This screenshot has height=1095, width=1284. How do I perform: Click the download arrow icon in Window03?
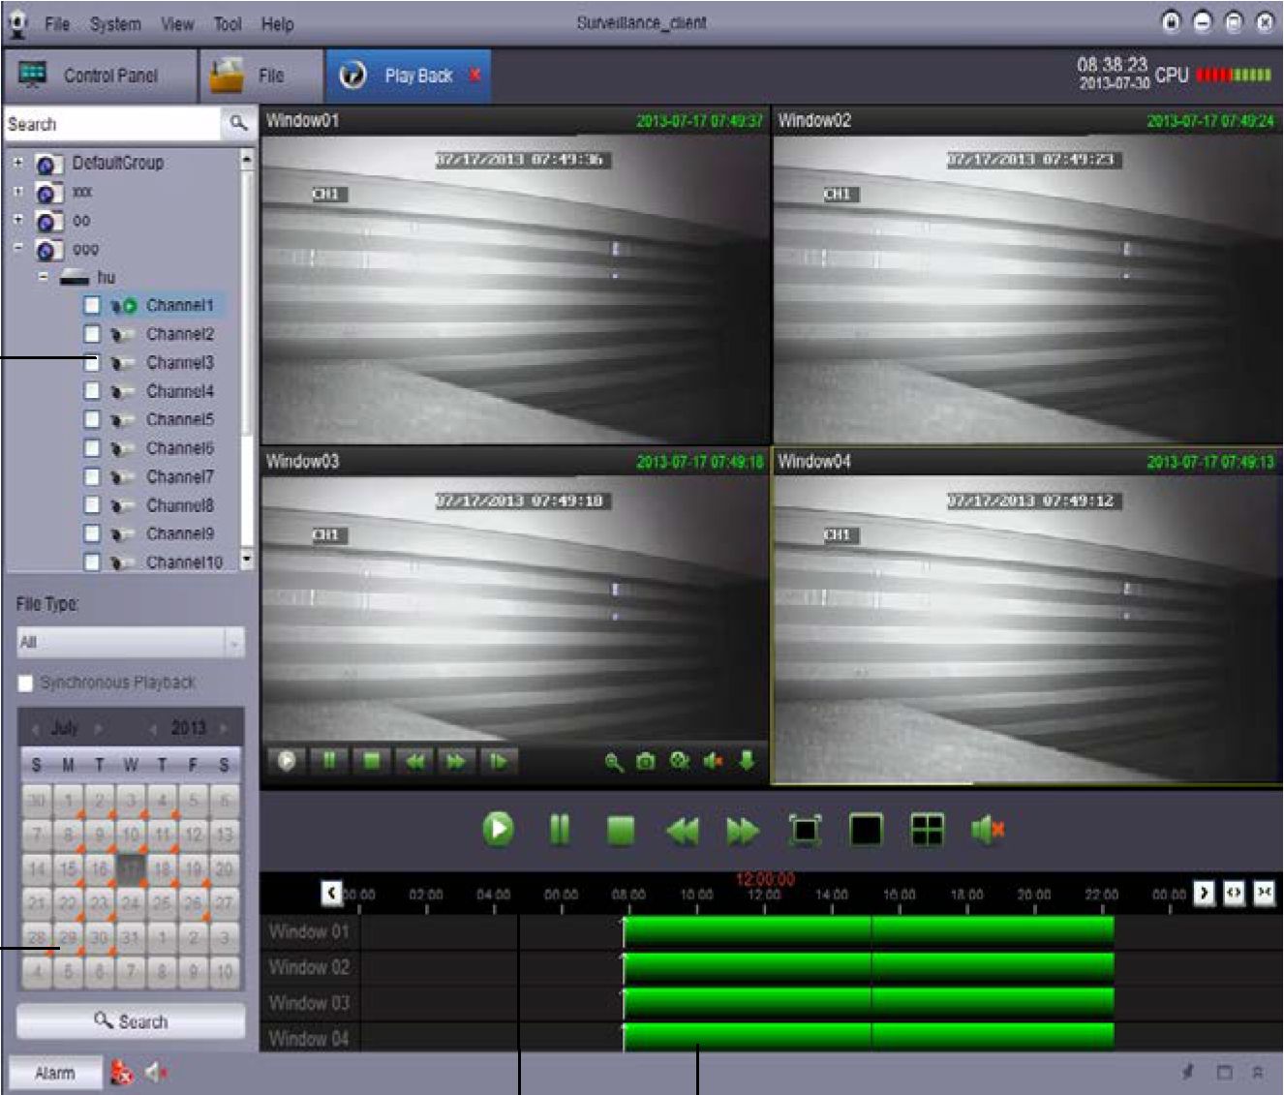(747, 761)
